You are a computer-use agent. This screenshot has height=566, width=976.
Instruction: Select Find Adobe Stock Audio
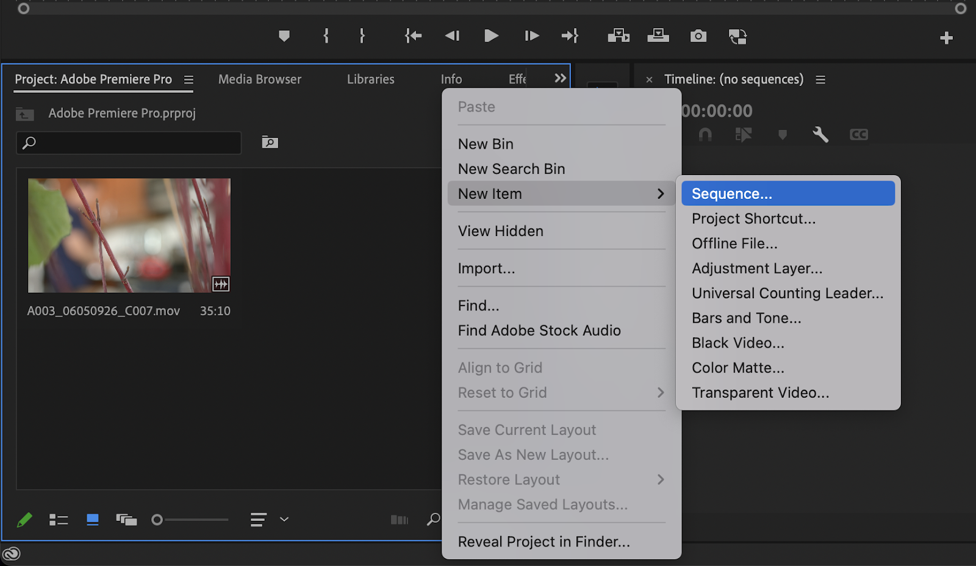click(562, 331)
